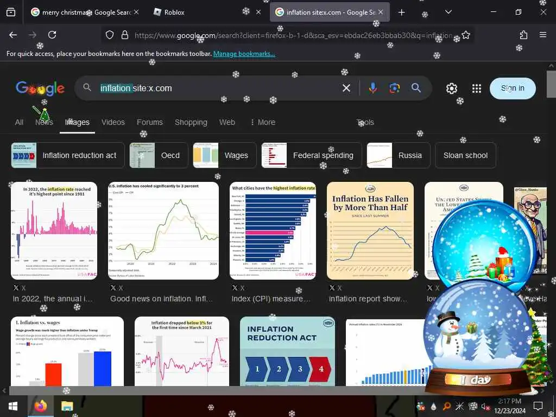The width and height of the screenshot is (556, 417).
Task: Close the Roblox tab
Action: pos(258,12)
